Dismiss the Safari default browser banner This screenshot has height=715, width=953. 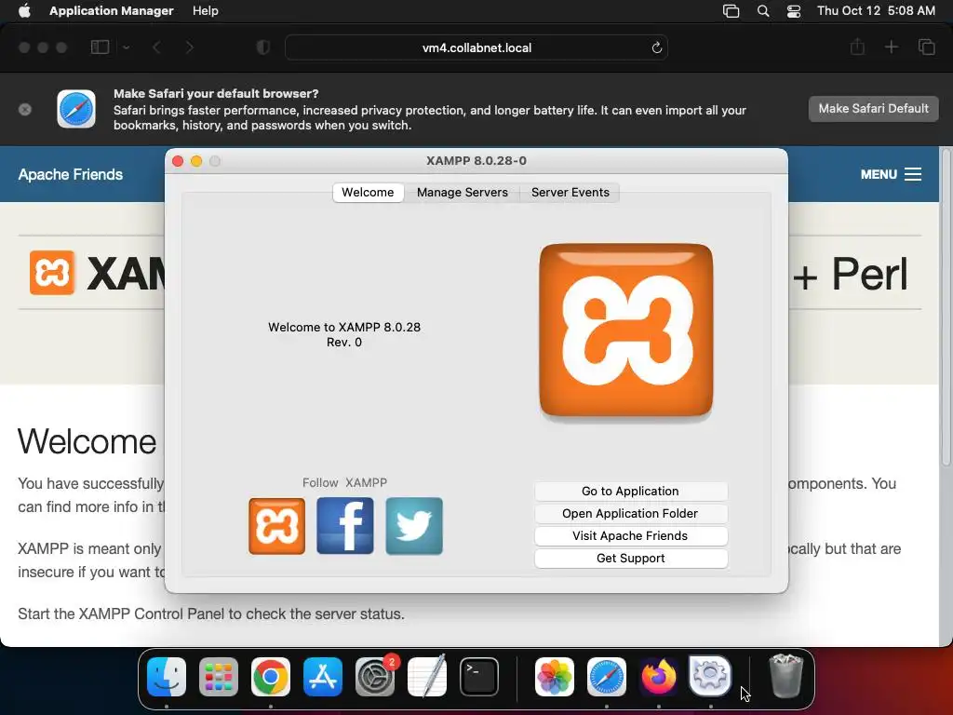[25, 110]
